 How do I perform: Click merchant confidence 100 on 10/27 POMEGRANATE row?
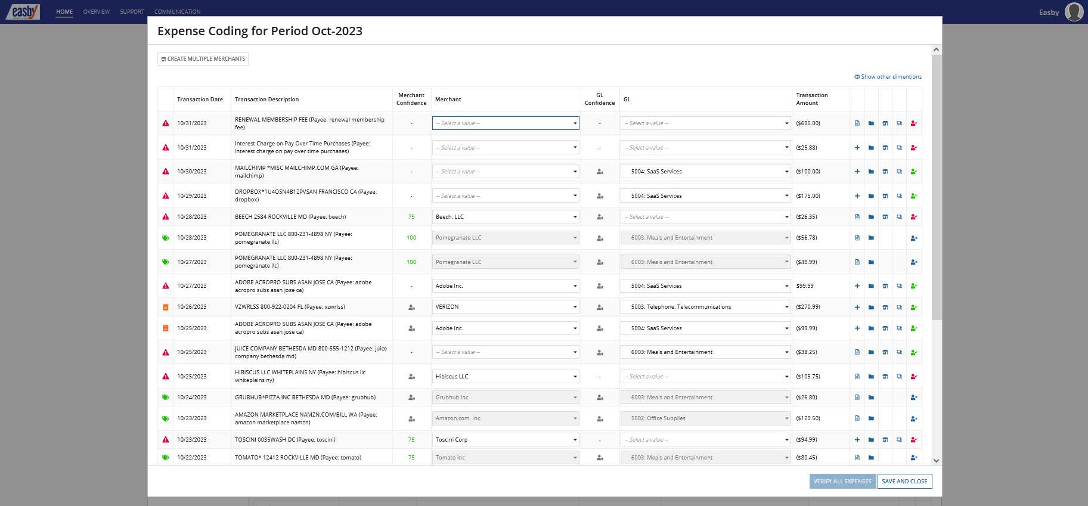[411, 262]
